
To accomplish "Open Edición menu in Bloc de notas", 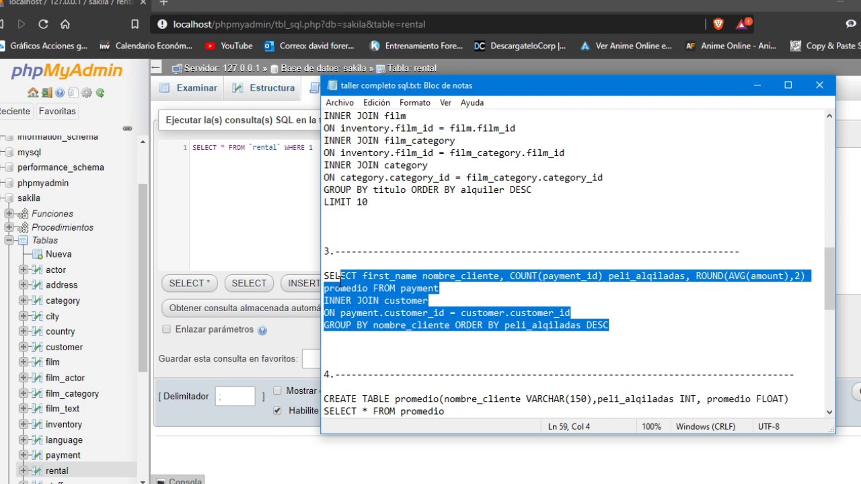I will [376, 103].
